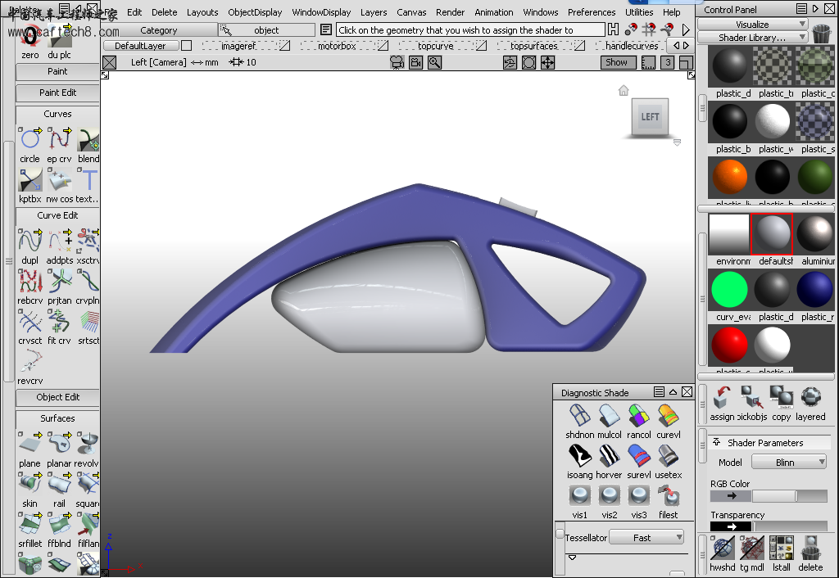
Task: Open the Control Panel menu list icon
Action: point(801,8)
